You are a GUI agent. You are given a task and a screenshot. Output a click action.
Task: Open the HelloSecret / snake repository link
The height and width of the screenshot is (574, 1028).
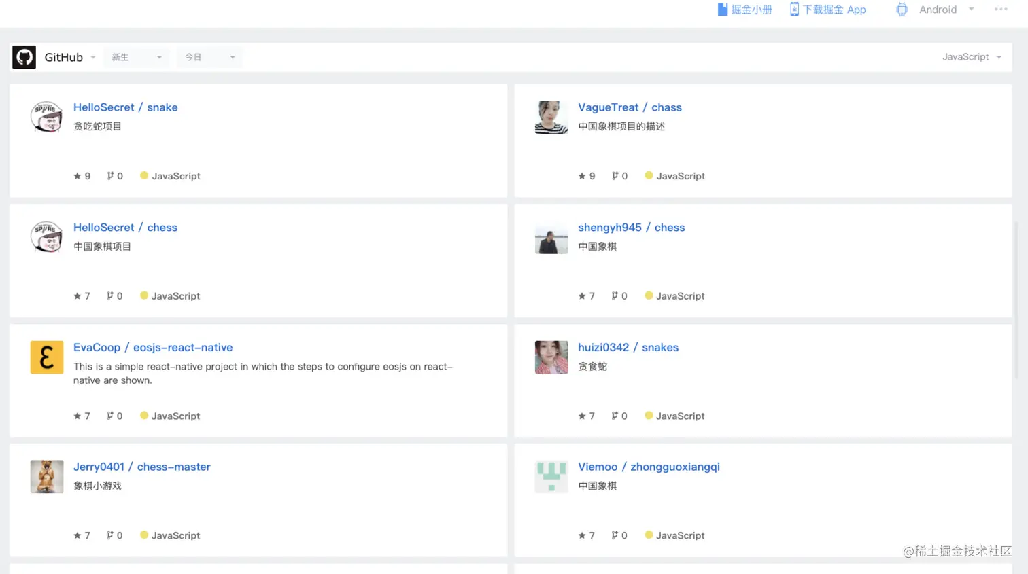coord(126,107)
